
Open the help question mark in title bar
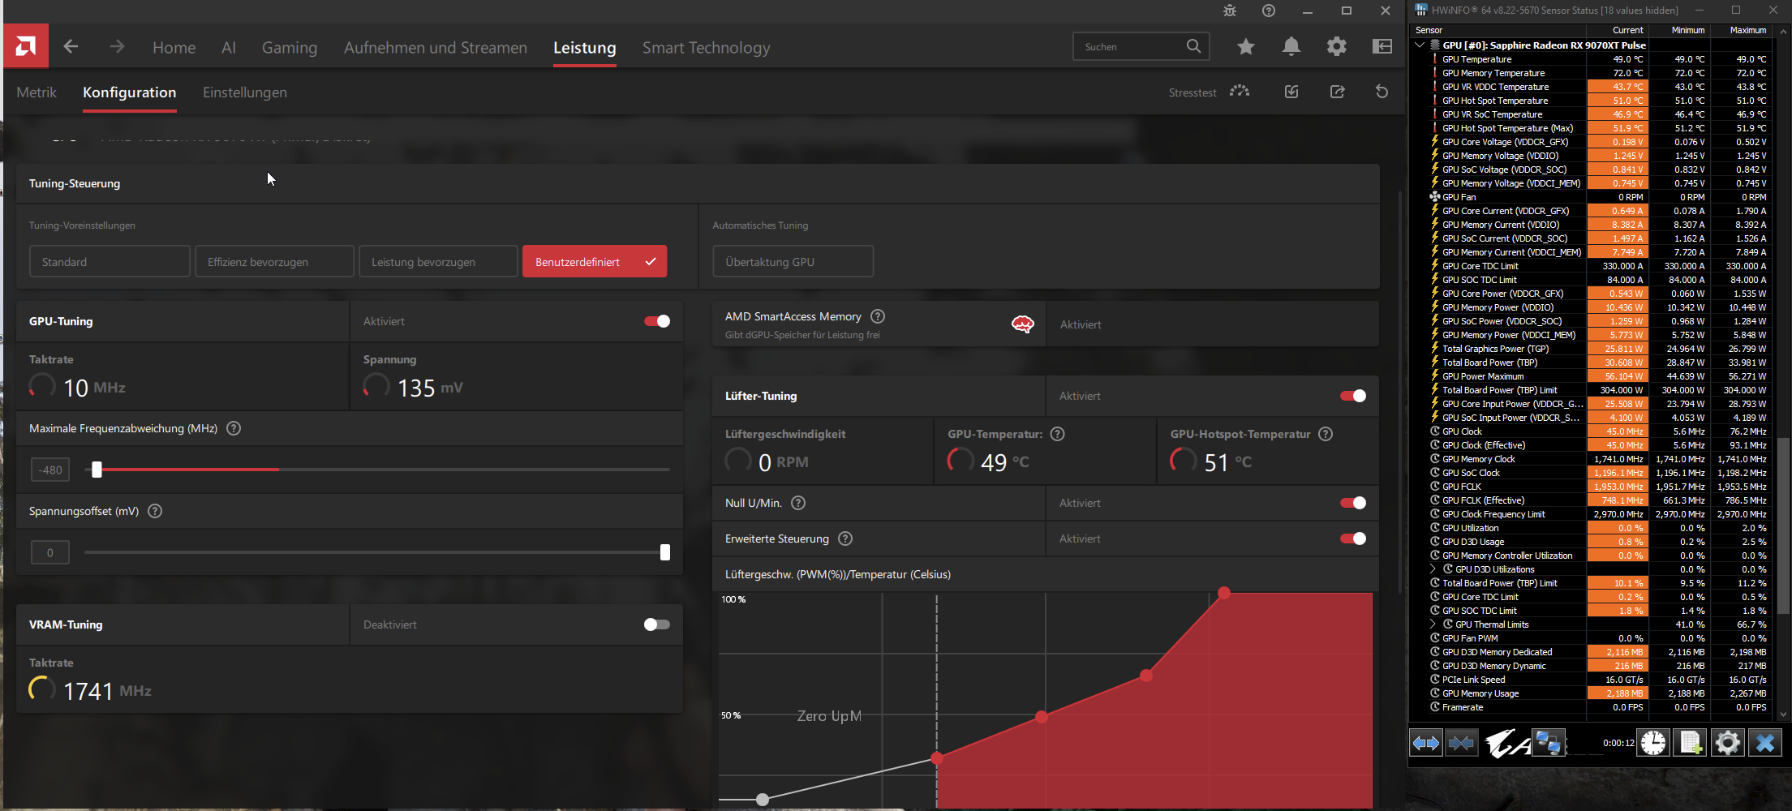pyautogui.click(x=1269, y=11)
